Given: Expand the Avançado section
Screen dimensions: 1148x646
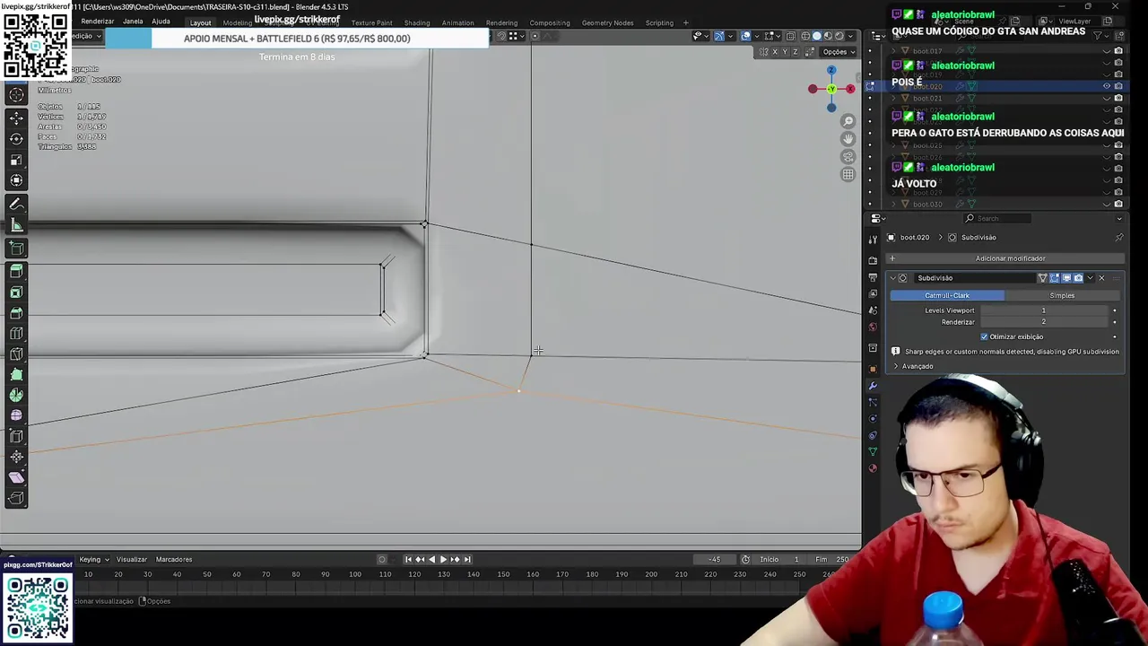Looking at the screenshot, I should pos(913,366).
